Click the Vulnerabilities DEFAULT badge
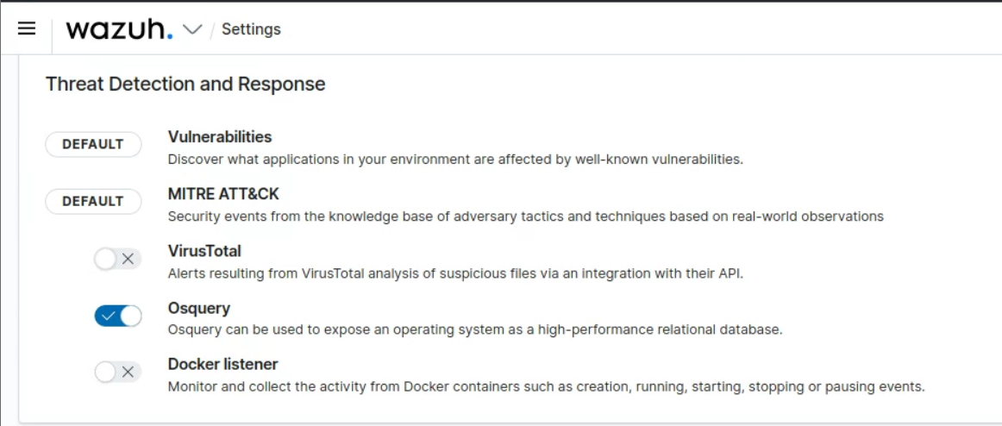This screenshot has width=1002, height=426. 93,144
